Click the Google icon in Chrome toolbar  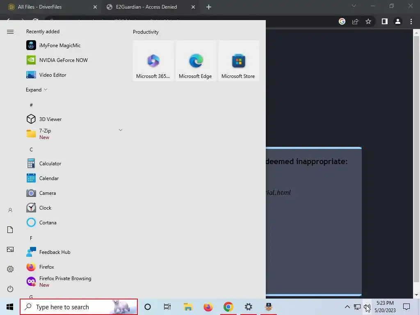[342, 21]
